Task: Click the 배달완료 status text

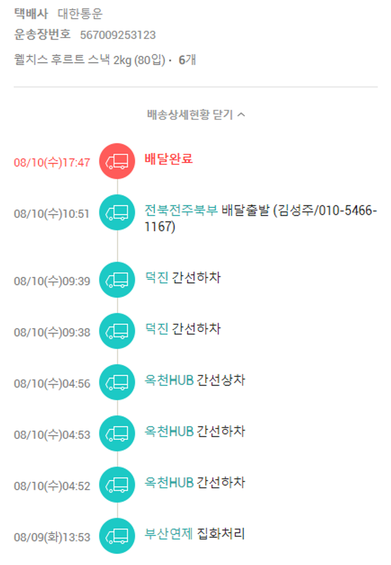Action: point(168,159)
